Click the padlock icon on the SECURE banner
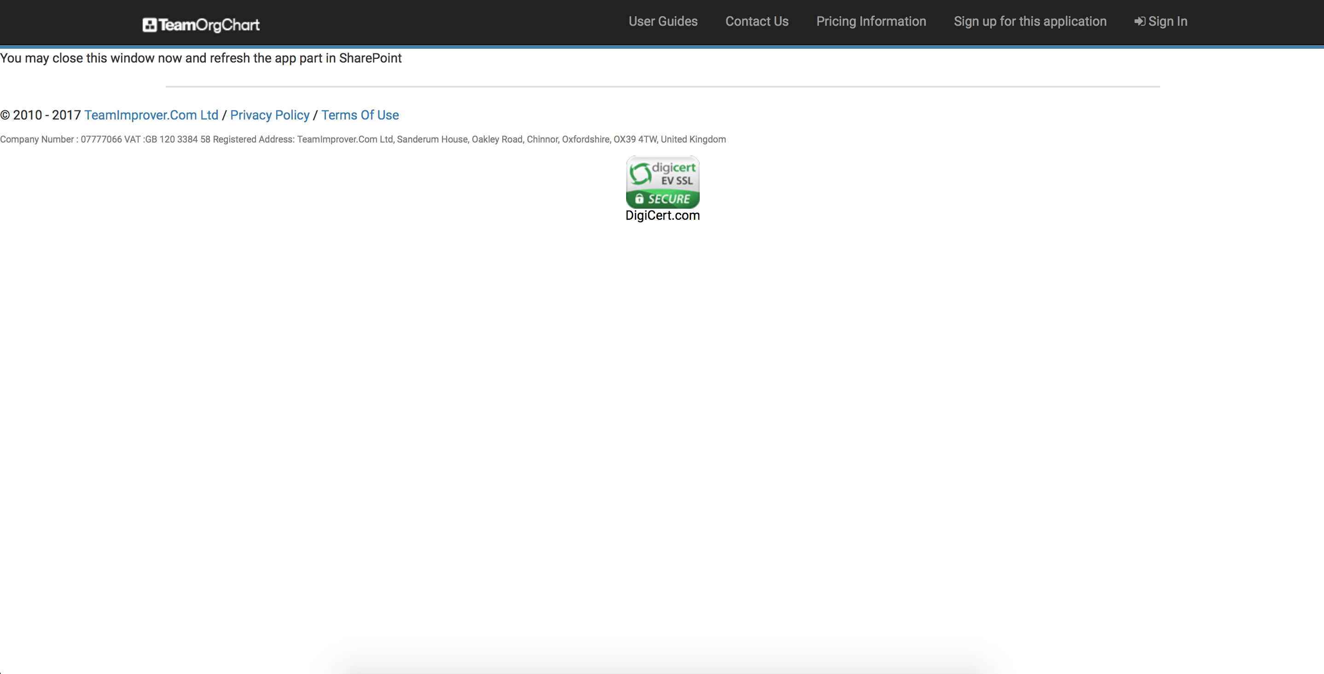The image size is (1324, 674). click(639, 199)
